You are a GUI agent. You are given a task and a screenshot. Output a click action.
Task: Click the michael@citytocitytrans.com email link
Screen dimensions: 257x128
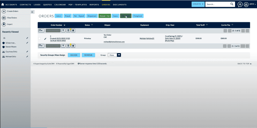114,42
